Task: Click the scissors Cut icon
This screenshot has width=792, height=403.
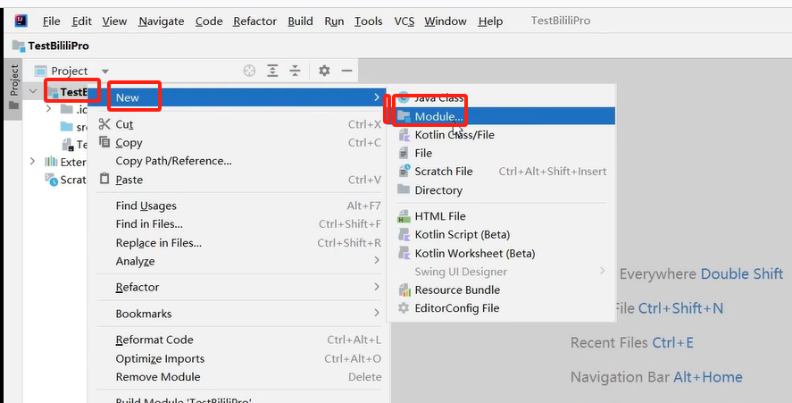Action: coord(104,124)
